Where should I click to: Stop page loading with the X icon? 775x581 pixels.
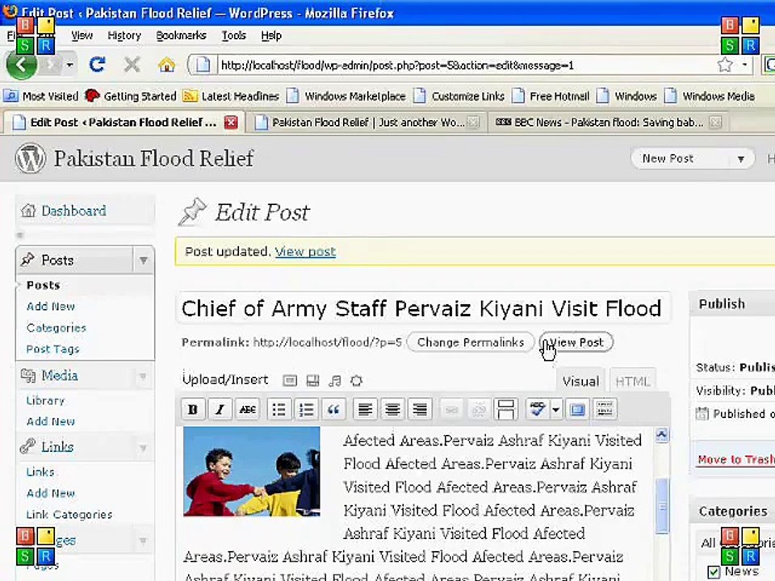coord(132,65)
